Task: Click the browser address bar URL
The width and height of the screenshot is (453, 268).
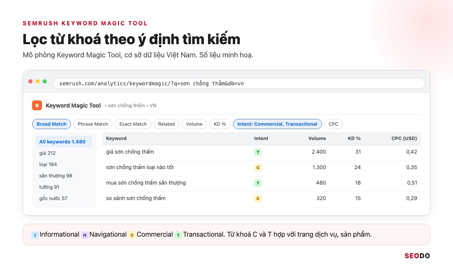Action: 239,83
